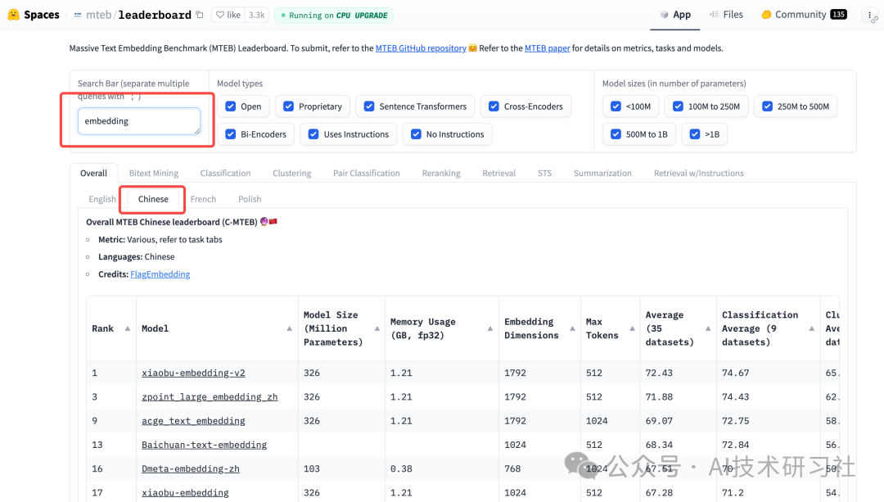Click the search bar input field
The width and height of the screenshot is (884, 502).
click(139, 121)
